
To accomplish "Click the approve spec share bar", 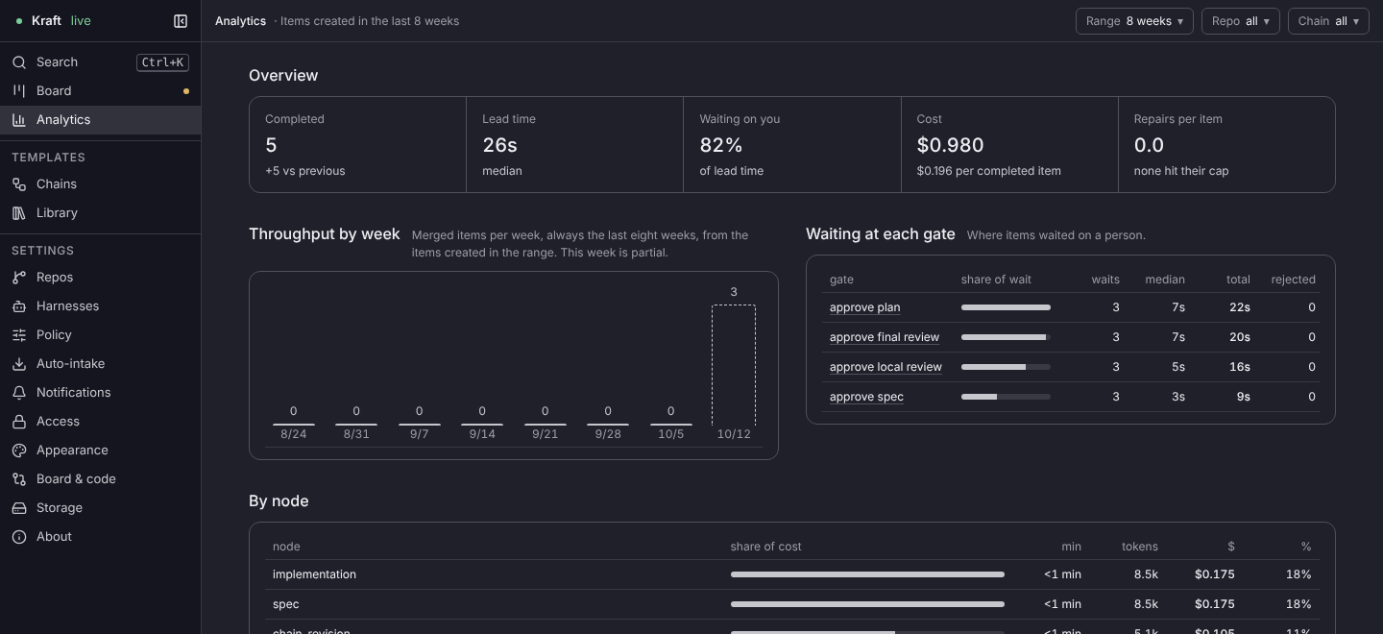I will tap(1006, 397).
